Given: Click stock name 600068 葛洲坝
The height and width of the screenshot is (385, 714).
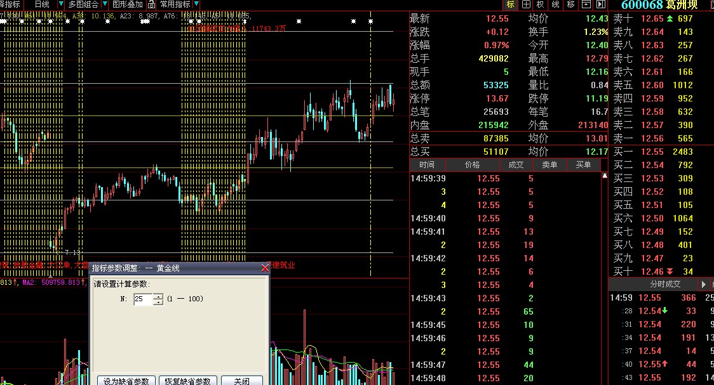Looking at the screenshot, I should tap(659, 5).
